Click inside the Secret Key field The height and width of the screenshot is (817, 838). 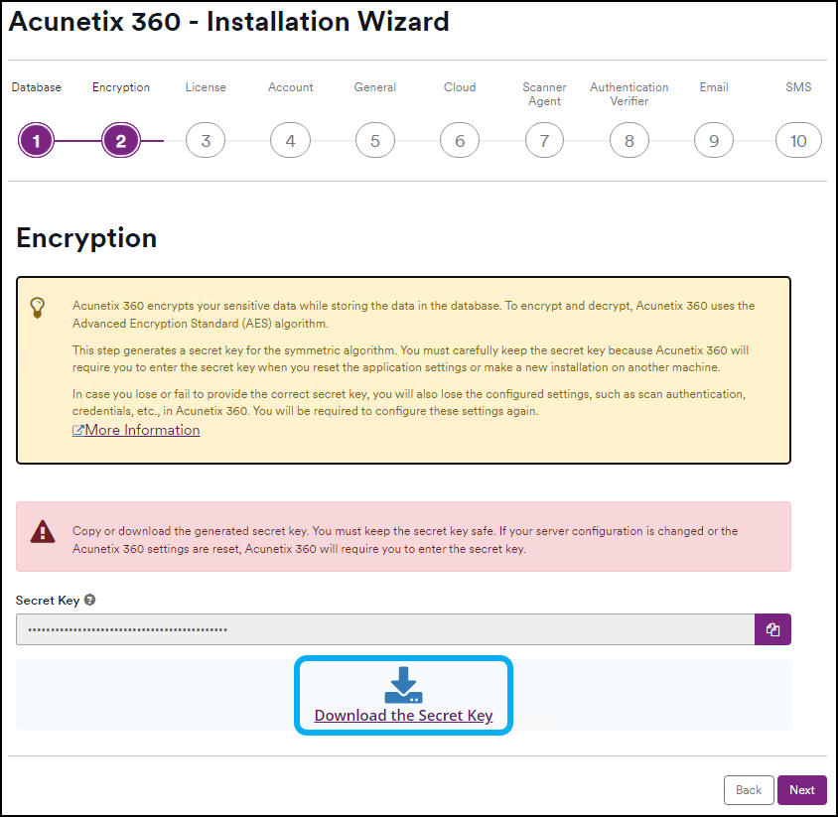[385, 629]
